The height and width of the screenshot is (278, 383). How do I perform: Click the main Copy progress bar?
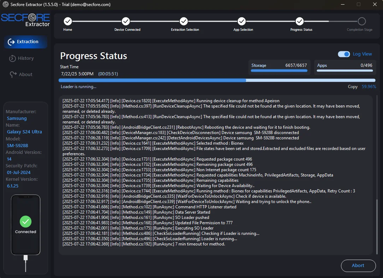click(217, 80)
